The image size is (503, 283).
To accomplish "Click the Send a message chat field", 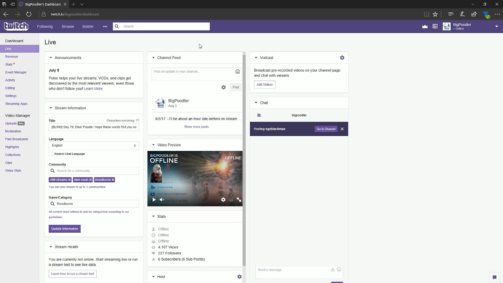I will point(299,272).
